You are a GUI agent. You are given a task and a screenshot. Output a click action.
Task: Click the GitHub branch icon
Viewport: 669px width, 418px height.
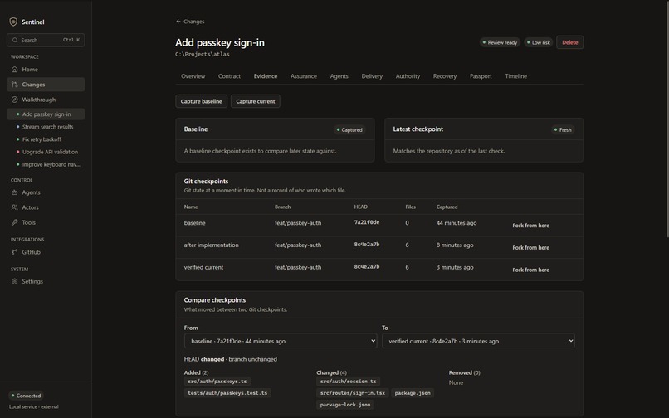[x=14, y=252]
